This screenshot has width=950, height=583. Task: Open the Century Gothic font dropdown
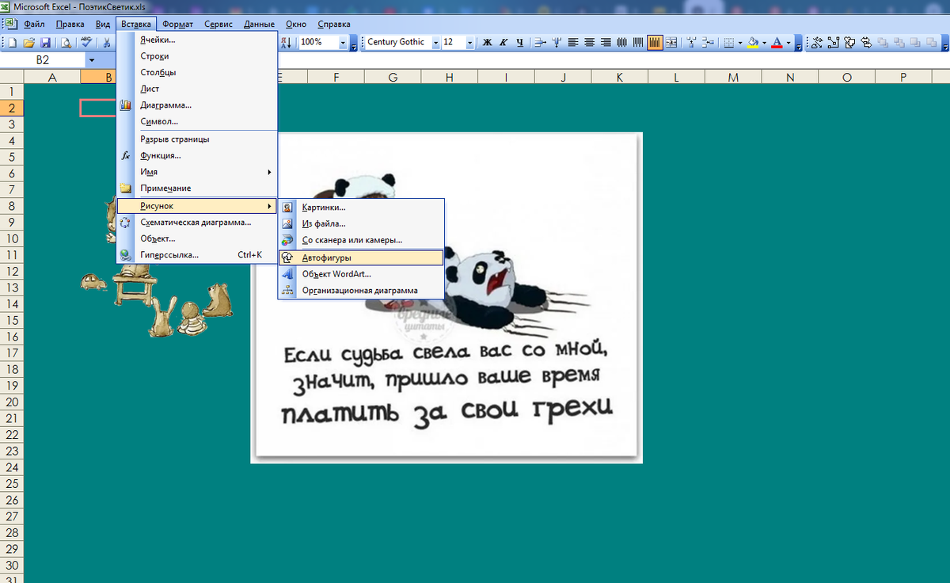pos(435,42)
